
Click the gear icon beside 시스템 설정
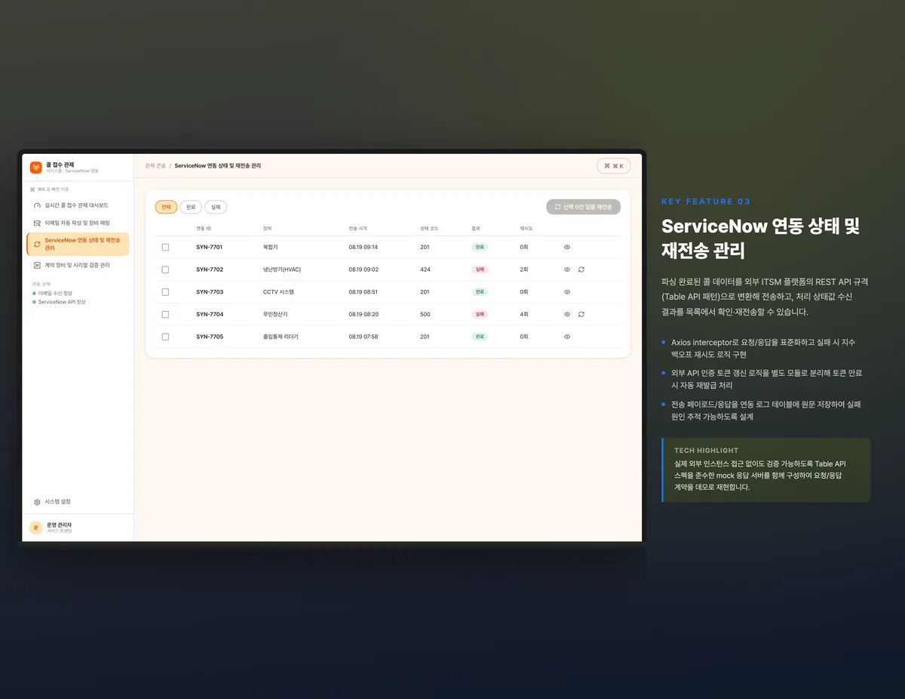tap(37, 502)
